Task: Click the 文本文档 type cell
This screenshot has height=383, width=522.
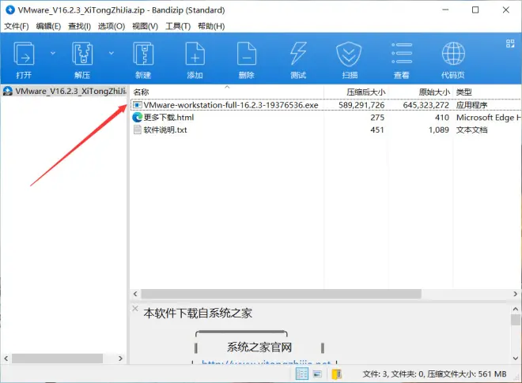Action: click(471, 130)
